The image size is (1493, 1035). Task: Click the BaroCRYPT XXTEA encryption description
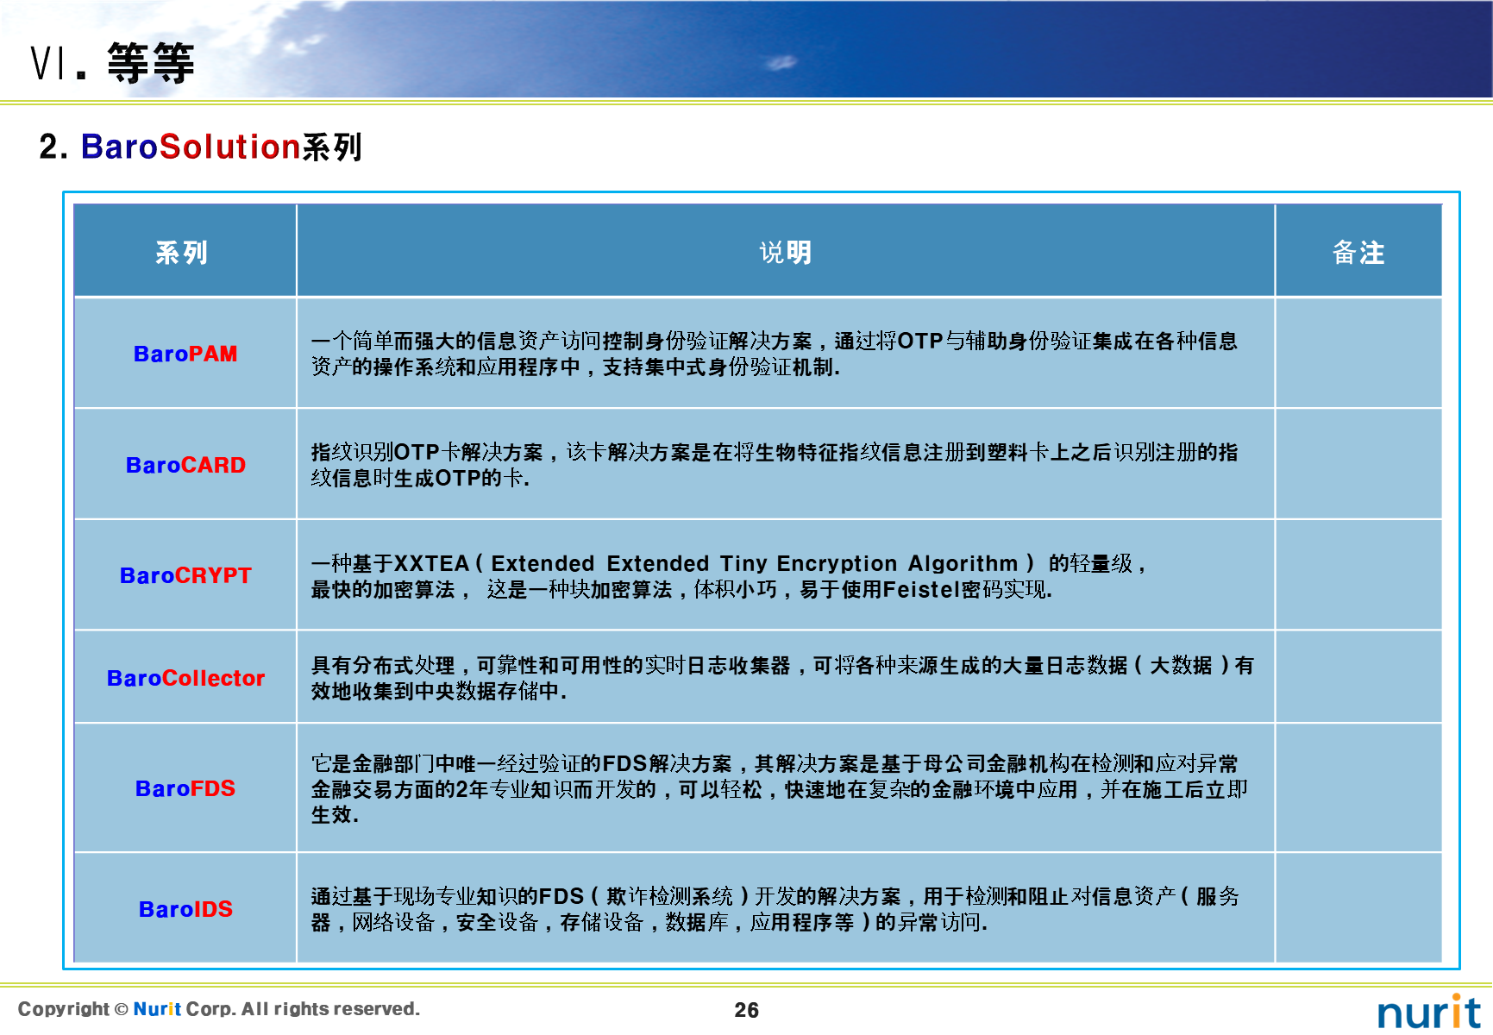point(729,576)
